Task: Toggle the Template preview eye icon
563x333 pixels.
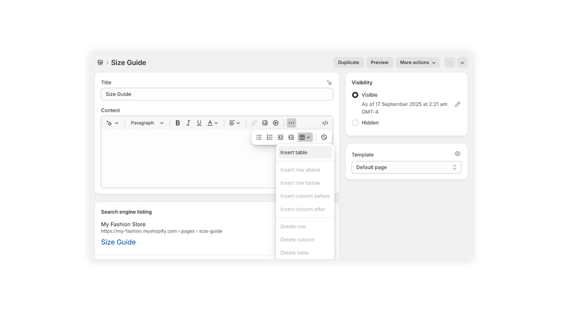Action: tap(458, 154)
